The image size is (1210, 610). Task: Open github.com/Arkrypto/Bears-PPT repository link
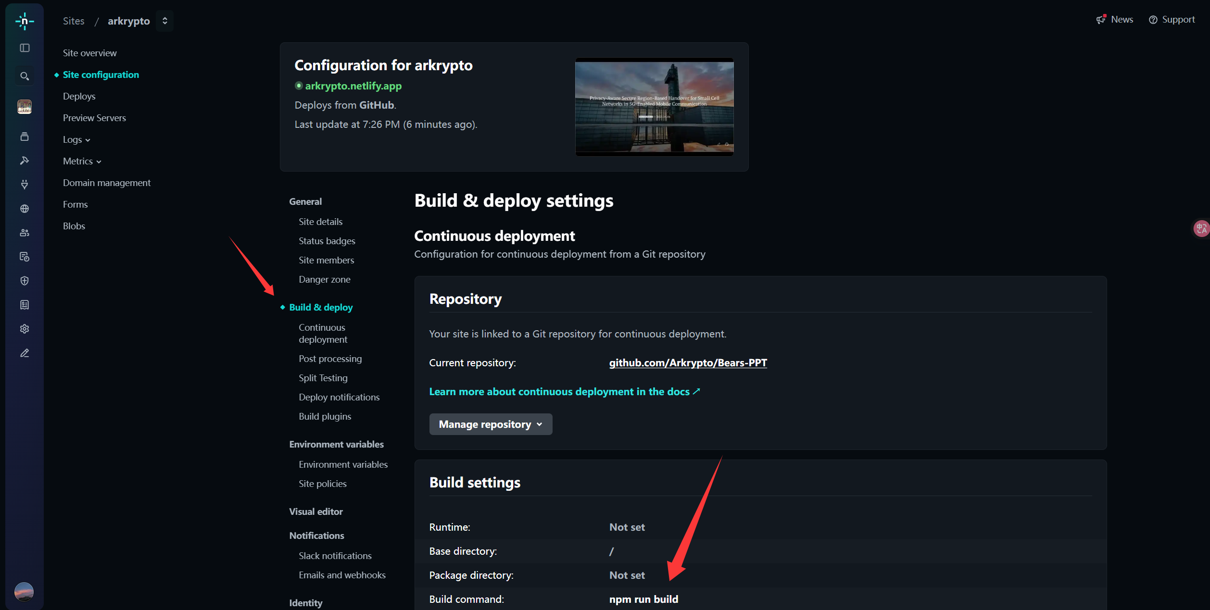(688, 363)
